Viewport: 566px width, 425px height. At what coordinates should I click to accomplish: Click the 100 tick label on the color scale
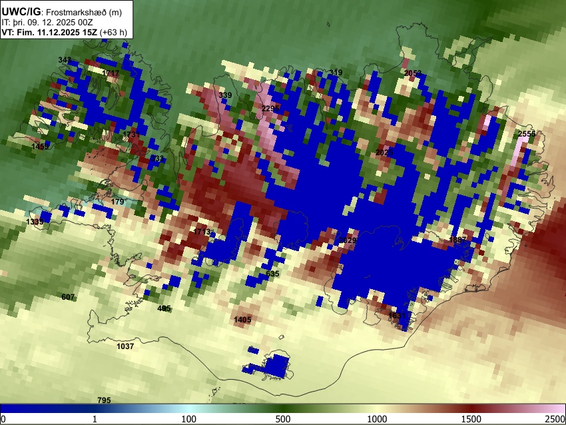click(189, 419)
